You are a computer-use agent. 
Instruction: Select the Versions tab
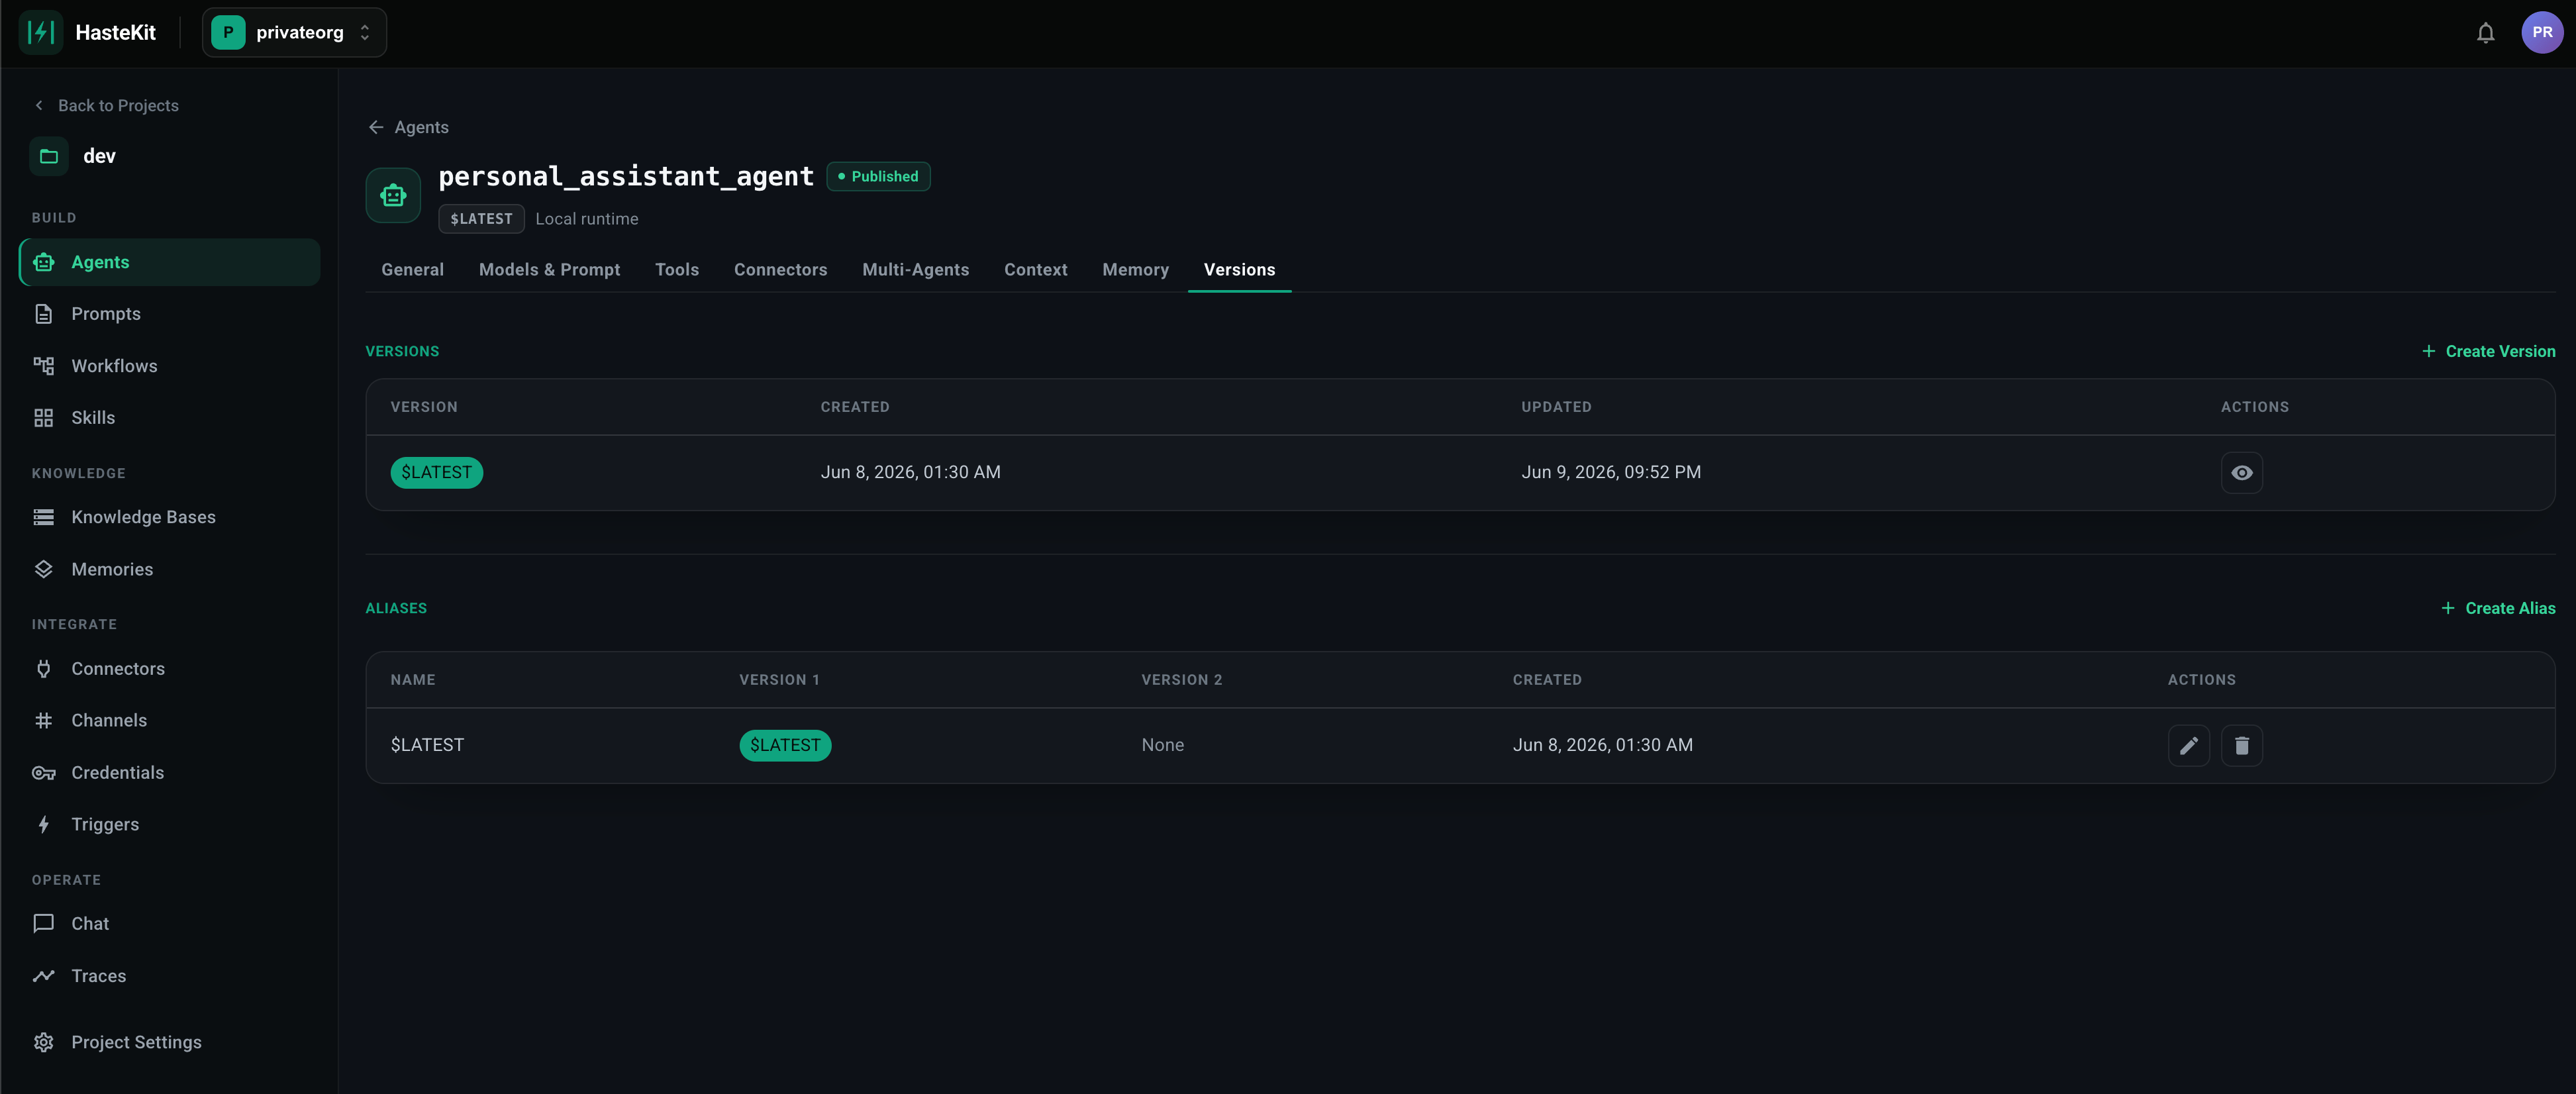1239,270
